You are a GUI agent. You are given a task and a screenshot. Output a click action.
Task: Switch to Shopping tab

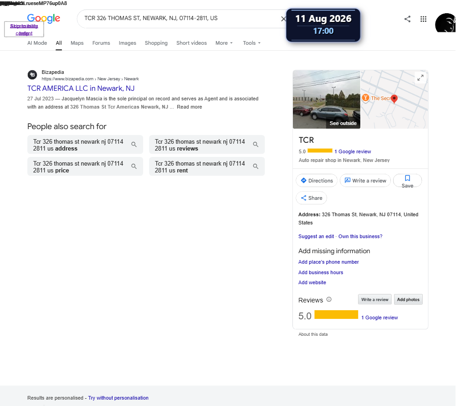156,43
